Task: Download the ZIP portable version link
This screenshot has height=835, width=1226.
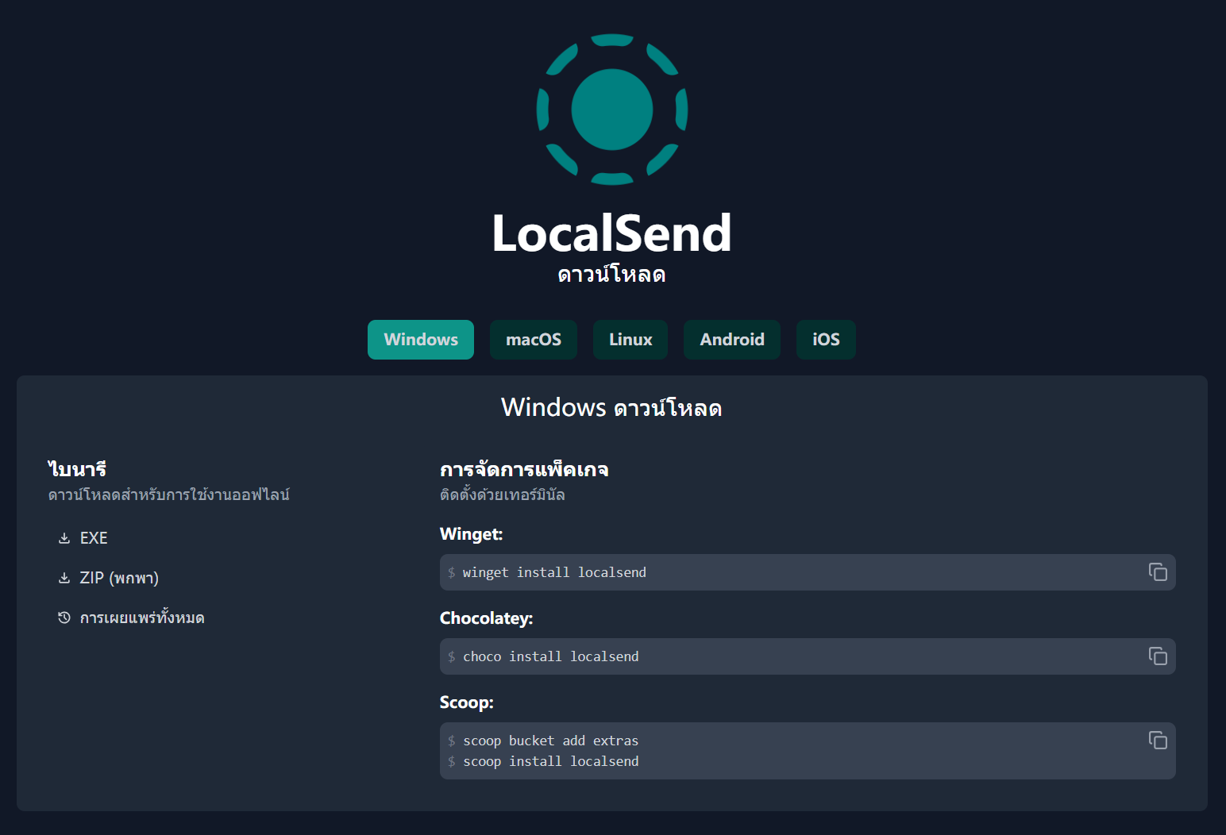Action: tap(119, 578)
